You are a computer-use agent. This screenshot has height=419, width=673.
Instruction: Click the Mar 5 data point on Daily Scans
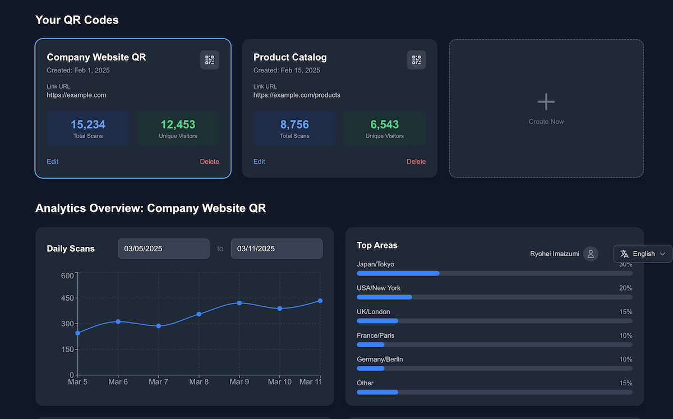78,333
